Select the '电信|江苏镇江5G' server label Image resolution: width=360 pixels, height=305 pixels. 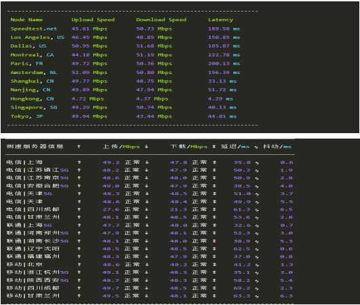coord(37,171)
